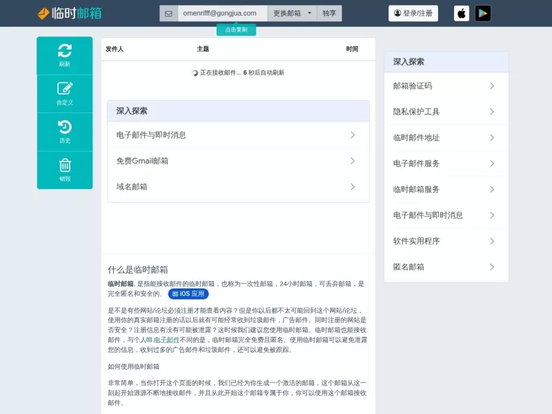Click chevron beside right-panel 电子邮件与即时消息
This screenshot has height=414, width=552.
pyautogui.click(x=492, y=215)
